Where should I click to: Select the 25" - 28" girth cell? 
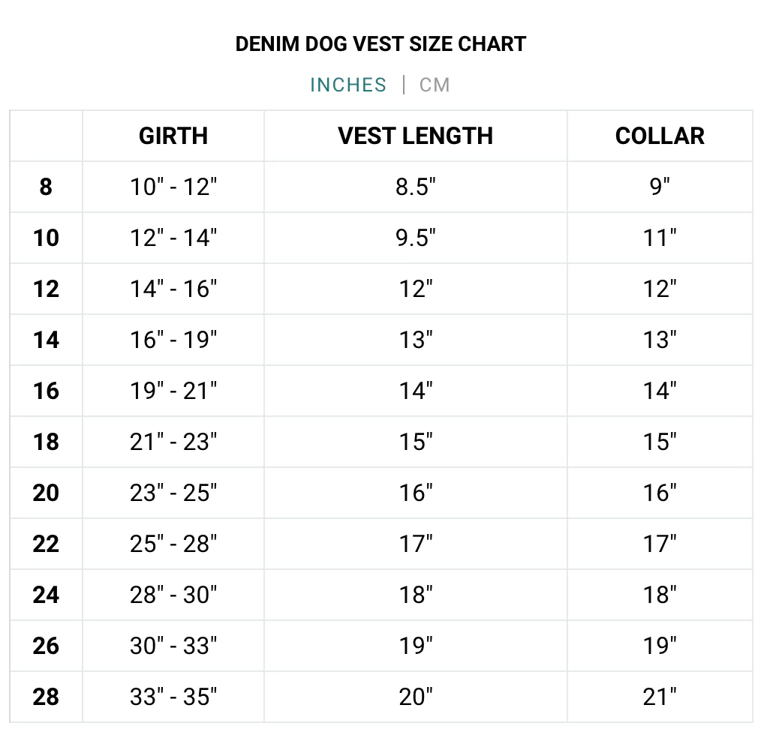click(x=173, y=544)
